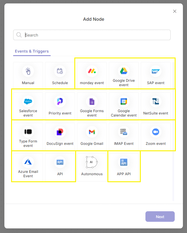Pick the monday event node
Screen dimensions: 187x233
coord(92,76)
